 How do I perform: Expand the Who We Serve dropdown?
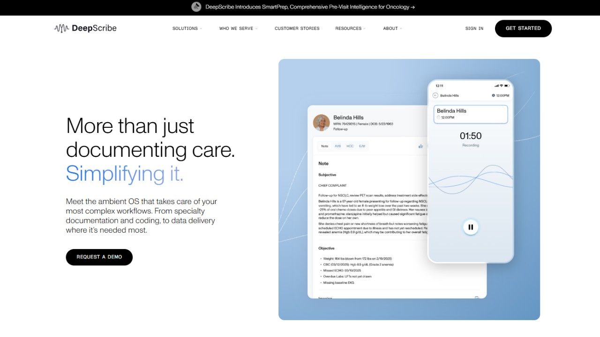point(238,29)
